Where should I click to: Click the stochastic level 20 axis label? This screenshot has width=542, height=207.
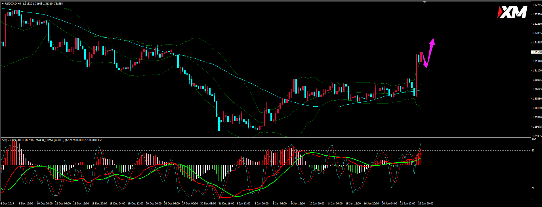point(533,188)
